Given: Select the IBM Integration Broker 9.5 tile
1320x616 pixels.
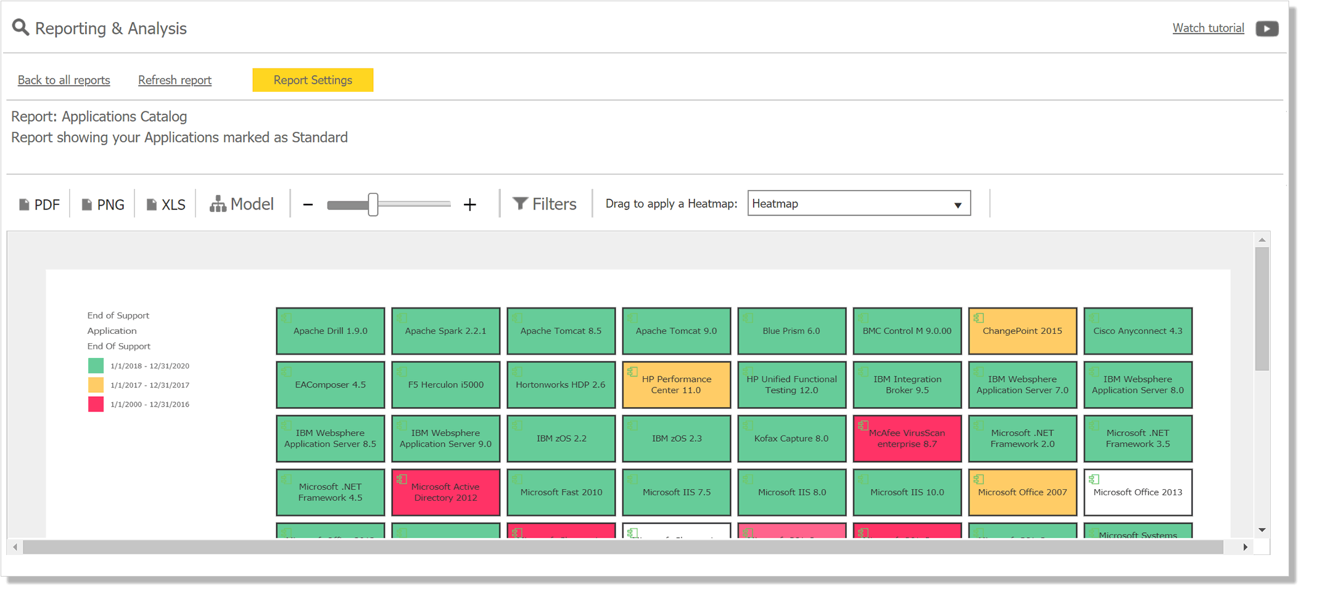Looking at the screenshot, I should 907,384.
